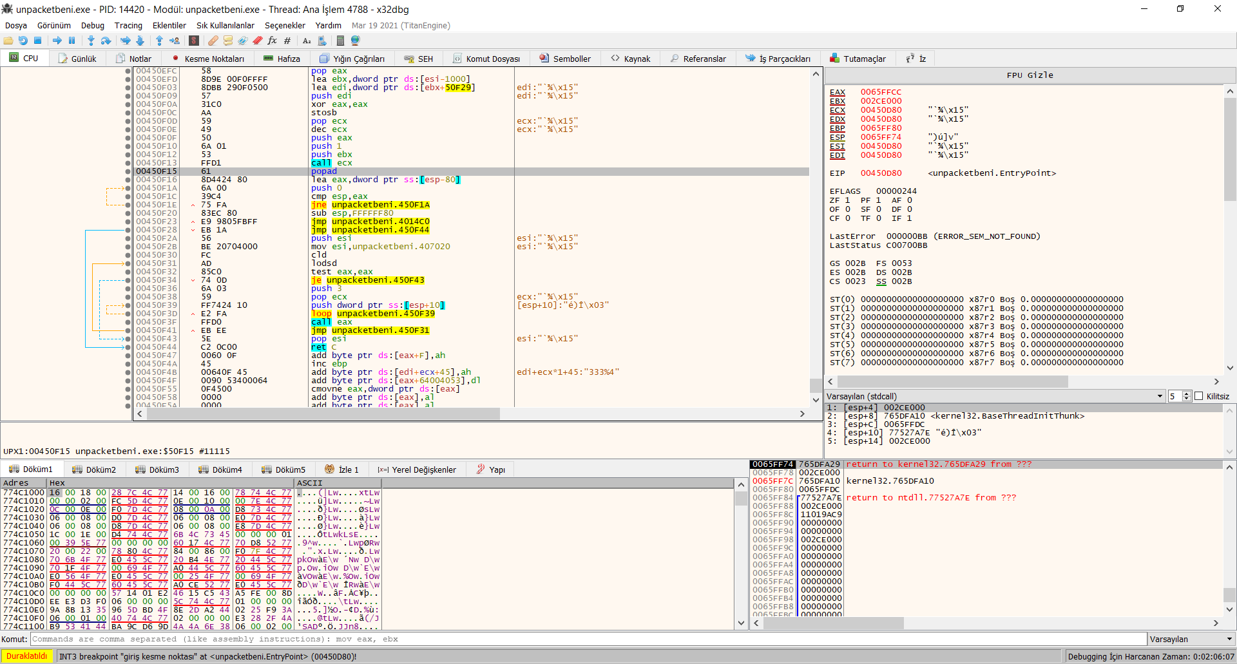Select the Döküm2 dump tab
The height and width of the screenshot is (664, 1237).
coord(95,470)
